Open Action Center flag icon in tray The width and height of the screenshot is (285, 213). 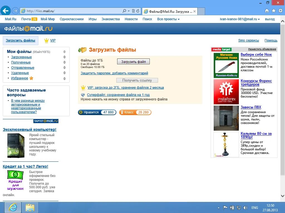coord(225,207)
